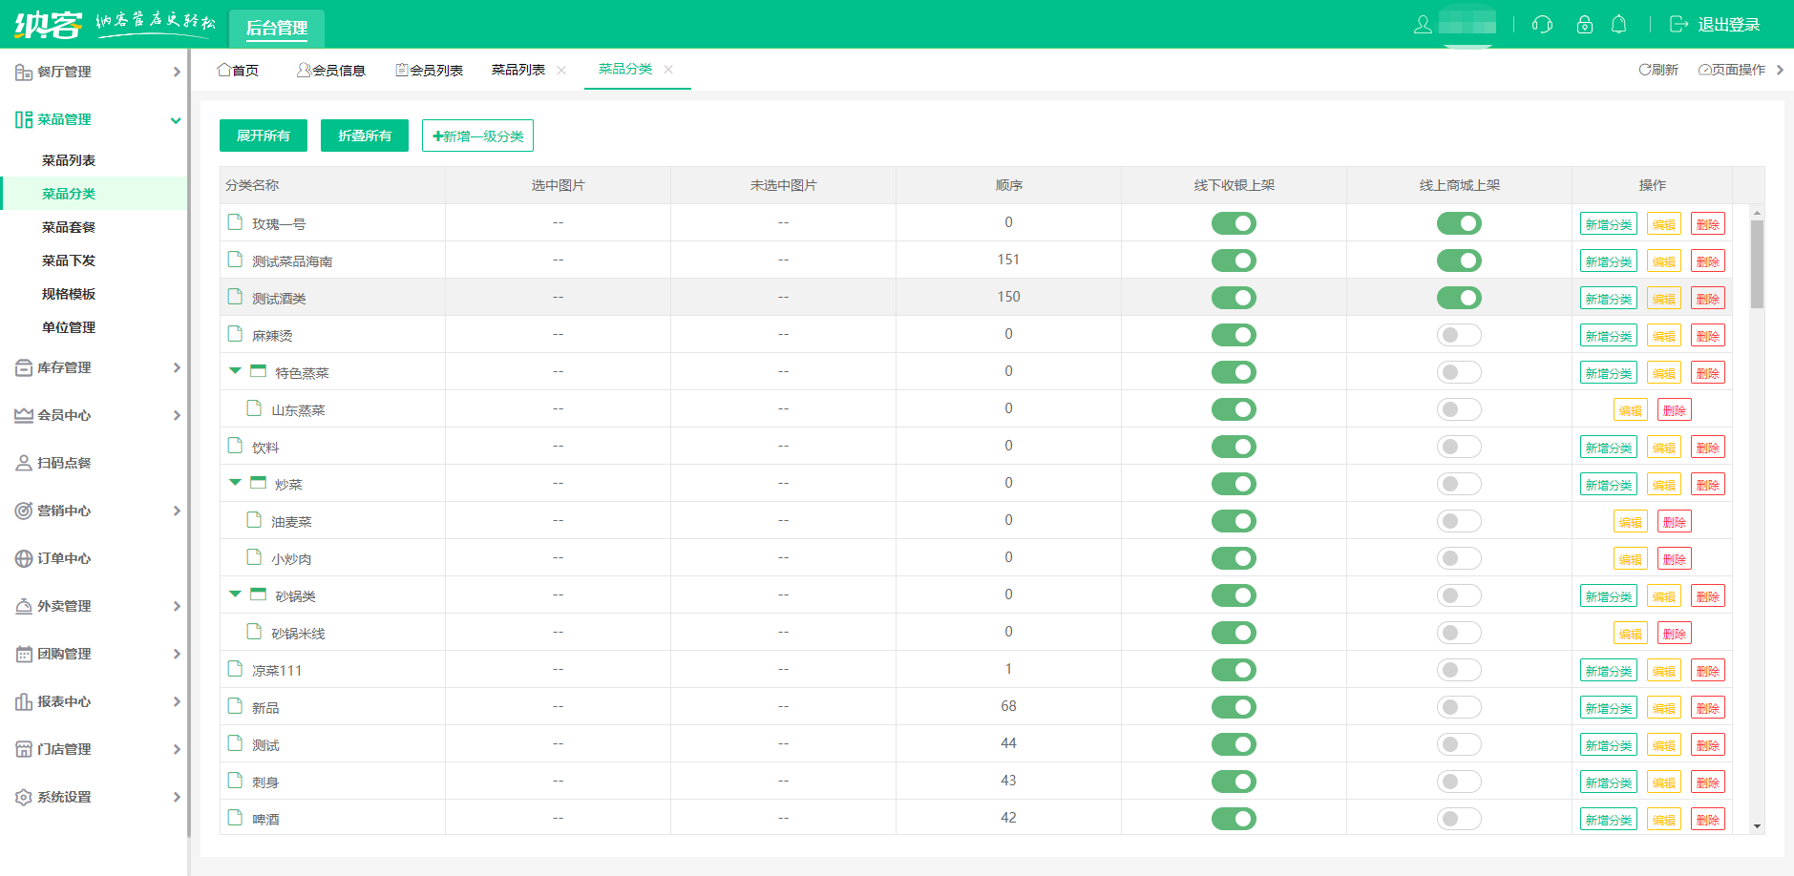Collapse the 炒菜 category tree

pyautogui.click(x=235, y=483)
